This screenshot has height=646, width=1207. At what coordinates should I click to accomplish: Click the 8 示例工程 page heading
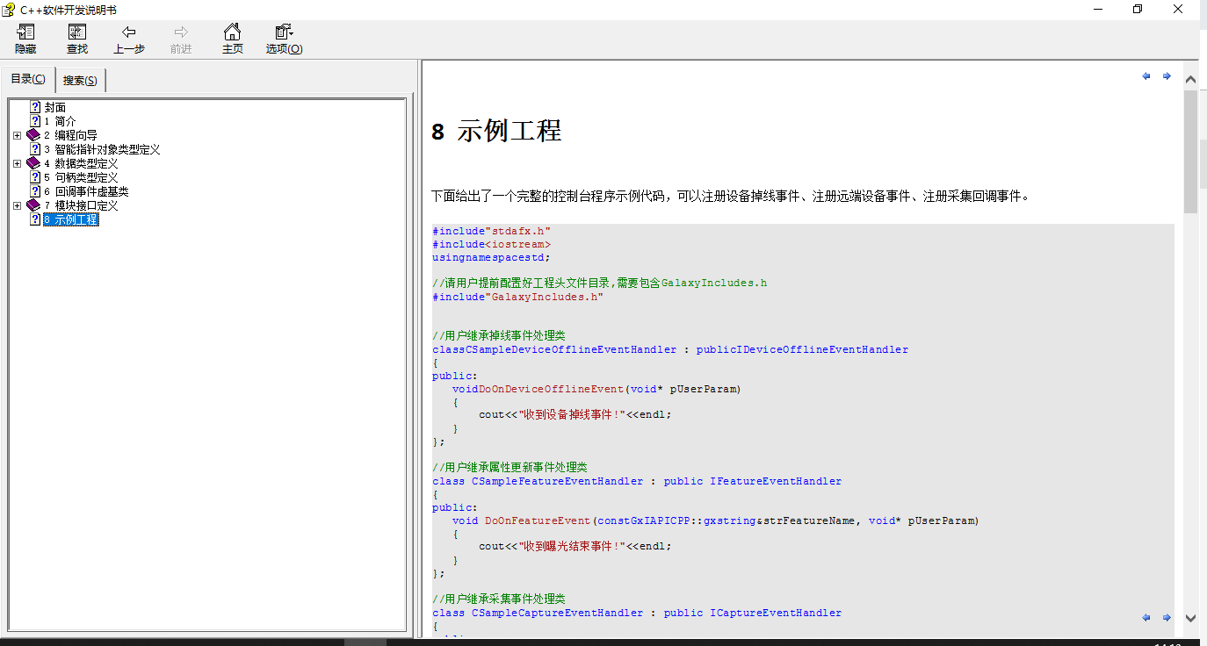[x=496, y=132]
